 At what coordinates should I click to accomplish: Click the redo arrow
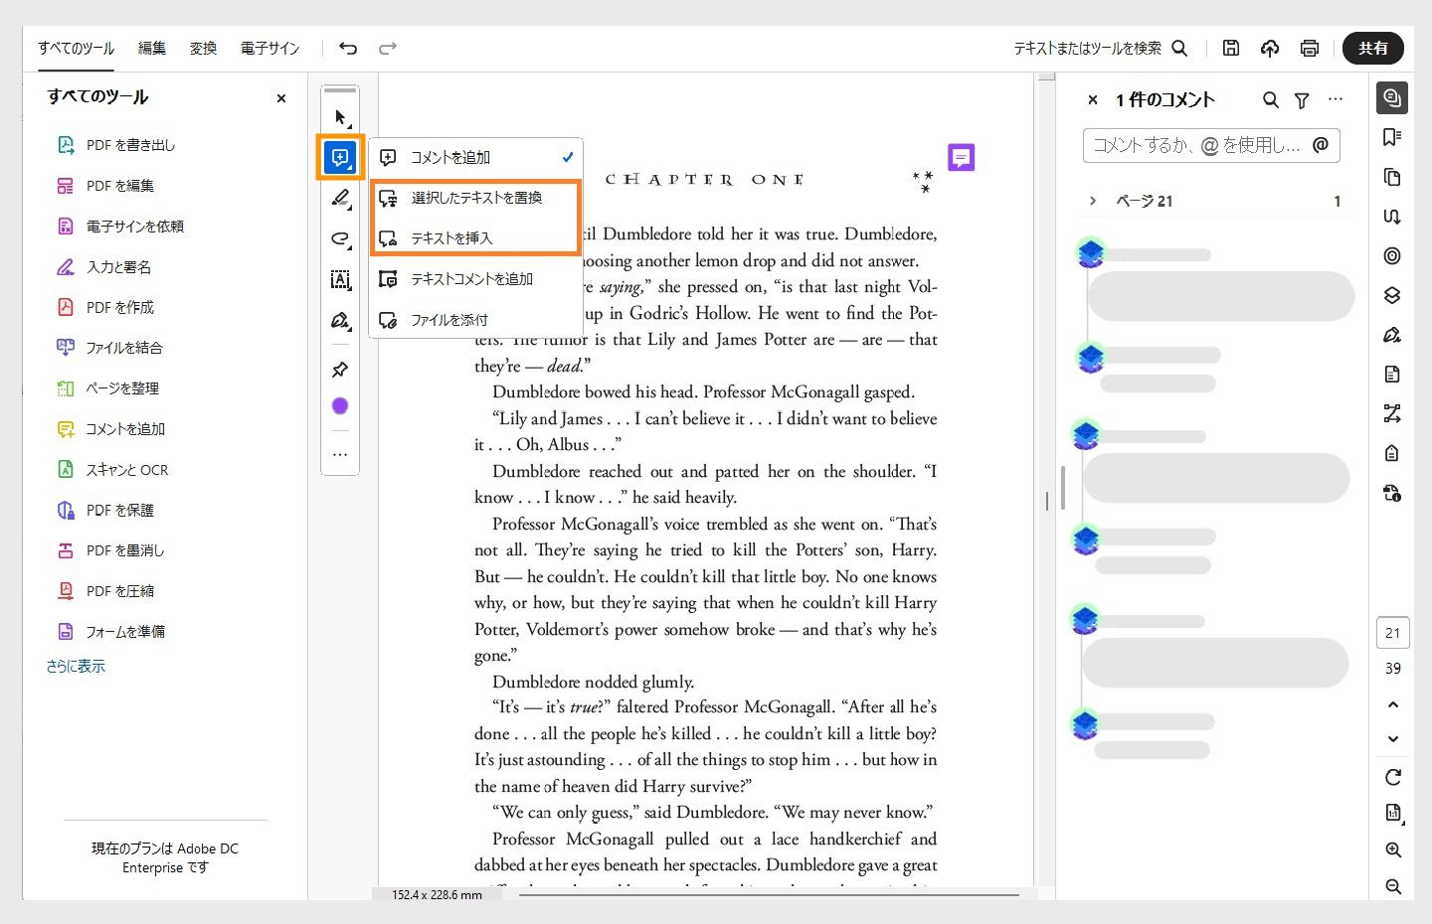tap(388, 48)
